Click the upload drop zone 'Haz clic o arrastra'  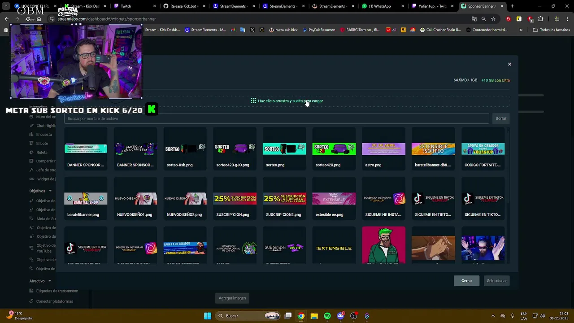point(287,101)
